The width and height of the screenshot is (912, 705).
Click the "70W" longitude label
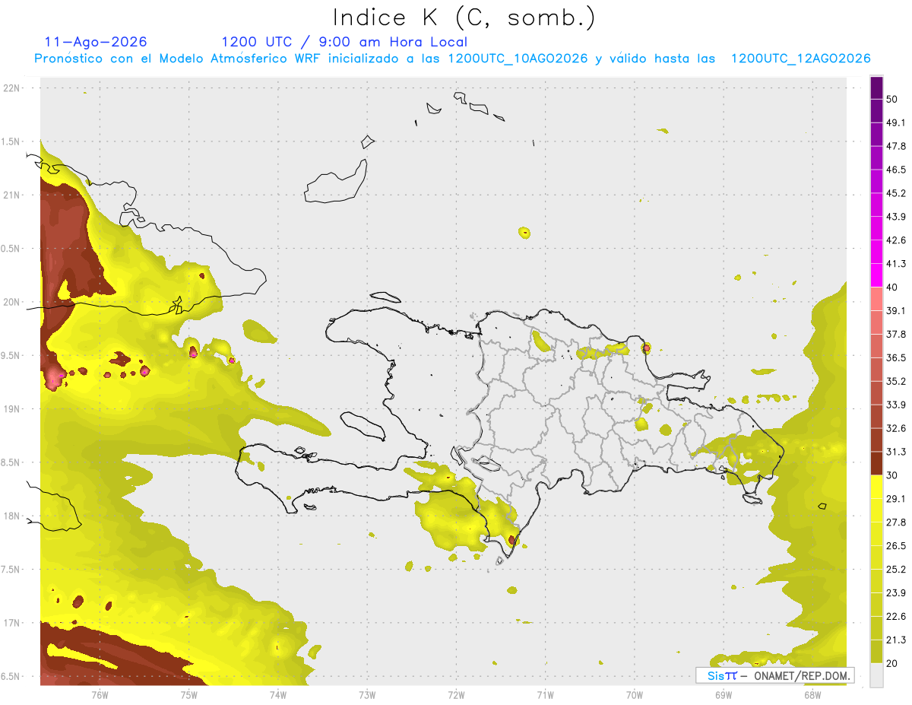(635, 694)
